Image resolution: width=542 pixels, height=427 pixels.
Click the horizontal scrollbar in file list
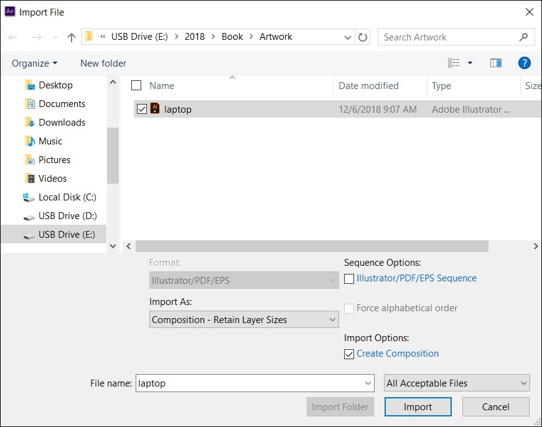tap(312, 246)
